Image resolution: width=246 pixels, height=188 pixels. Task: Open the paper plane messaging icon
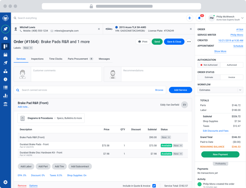pos(5,63)
